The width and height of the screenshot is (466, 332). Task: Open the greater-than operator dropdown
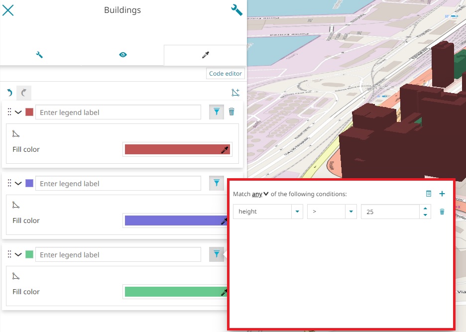pos(351,212)
